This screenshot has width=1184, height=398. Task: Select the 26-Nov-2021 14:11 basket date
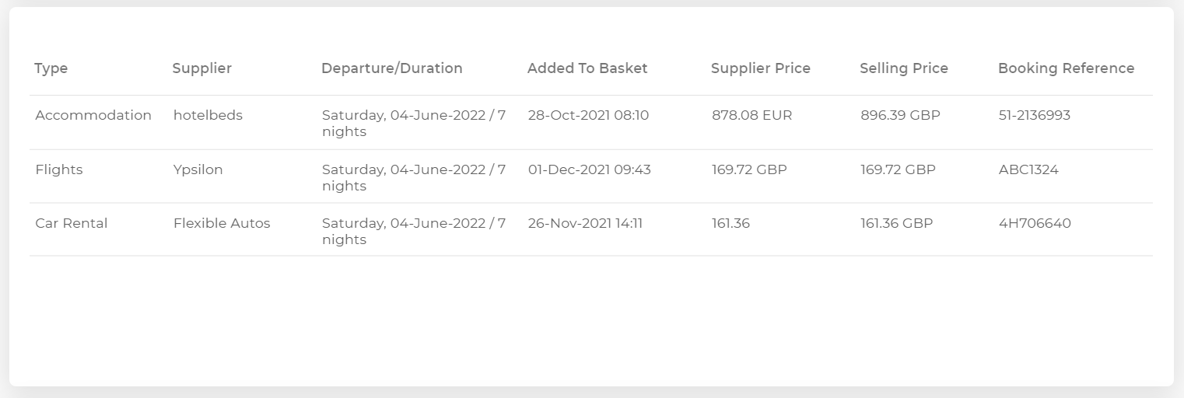[586, 223]
